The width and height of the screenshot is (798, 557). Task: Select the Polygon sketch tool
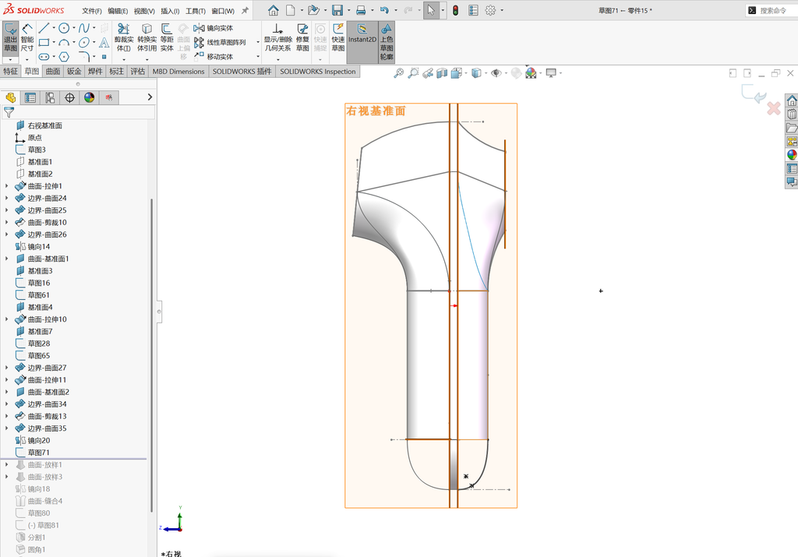64,56
